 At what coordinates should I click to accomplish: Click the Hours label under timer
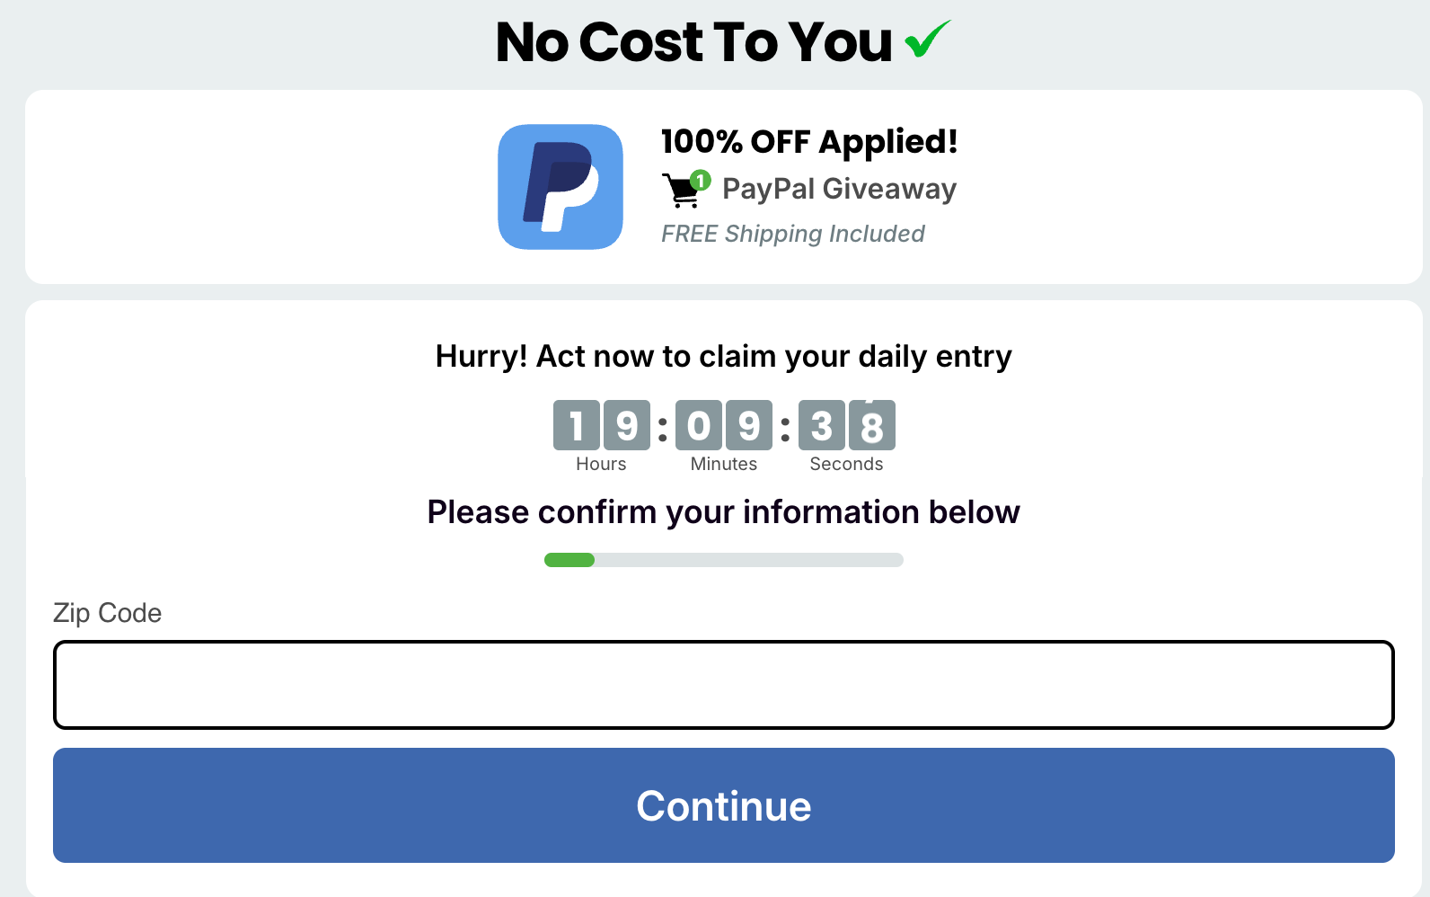[601, 464]
